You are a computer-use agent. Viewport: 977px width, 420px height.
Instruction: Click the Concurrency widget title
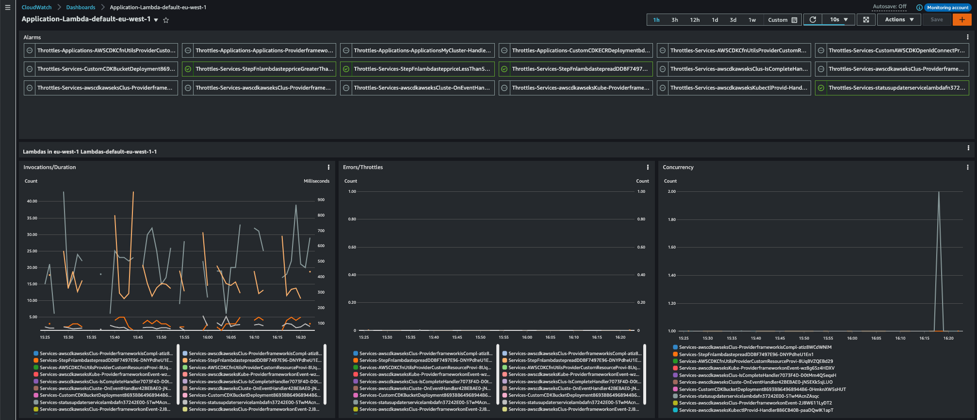pos(678,167)
